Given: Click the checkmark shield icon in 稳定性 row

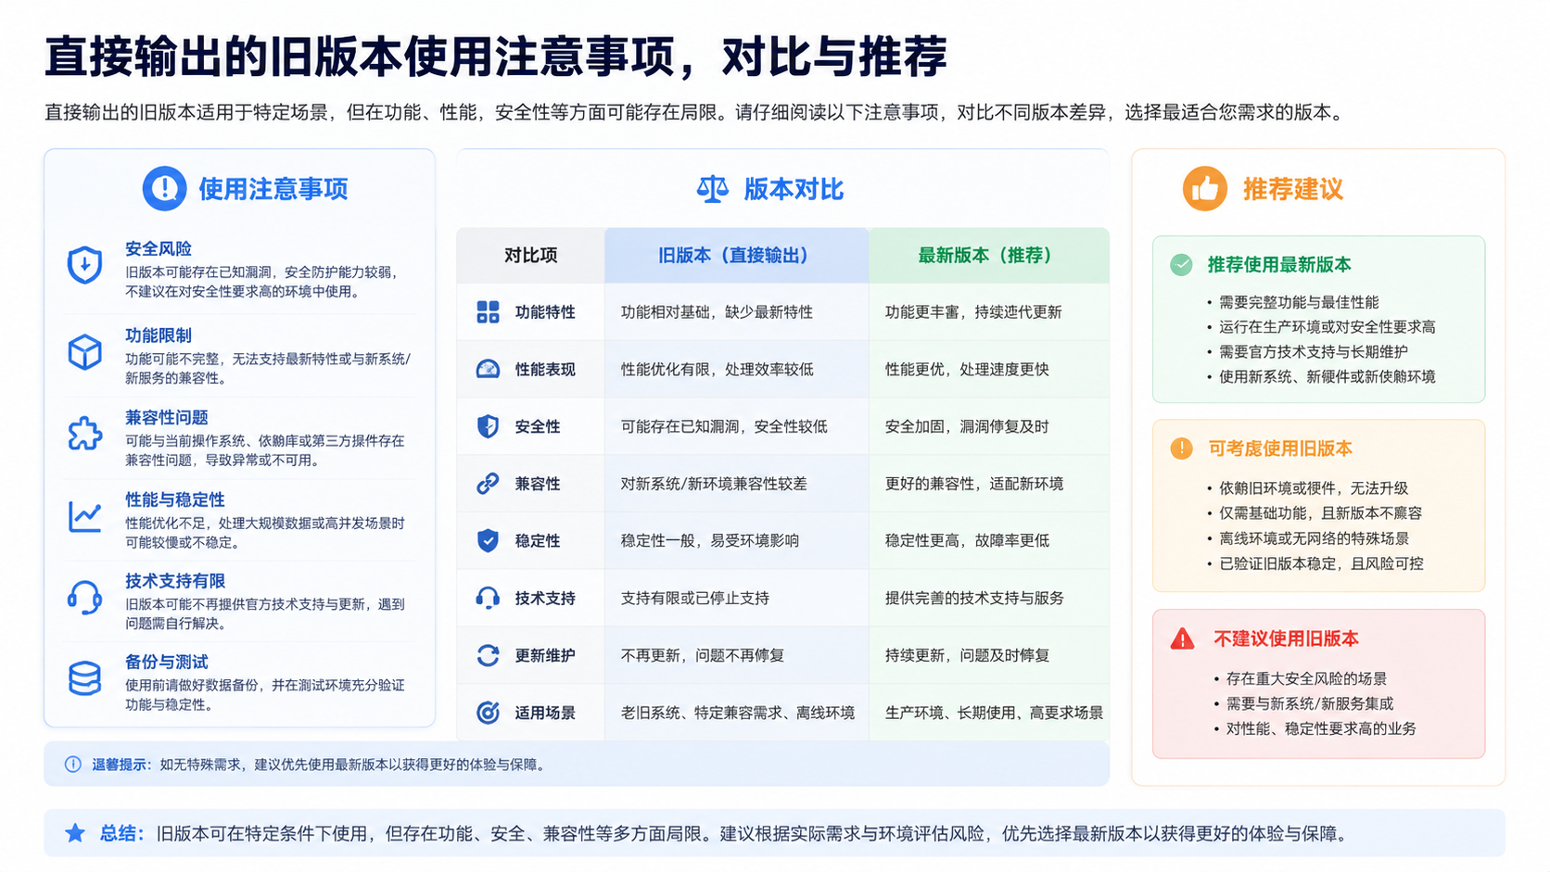Looking at the screenshot, I should tap(488, 540).
